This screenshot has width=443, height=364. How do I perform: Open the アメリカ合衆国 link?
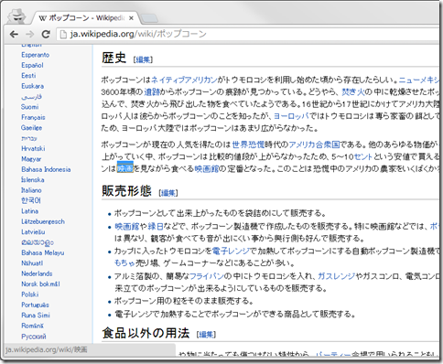point(314,145)
